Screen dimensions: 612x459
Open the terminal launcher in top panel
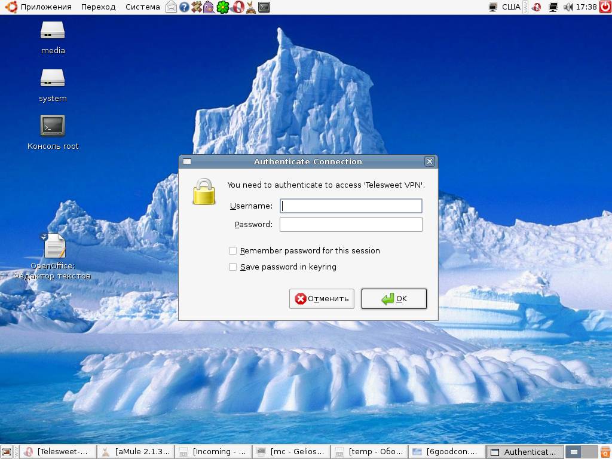[264, 7]
